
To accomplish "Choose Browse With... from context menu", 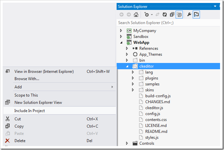I will (59, 79).
